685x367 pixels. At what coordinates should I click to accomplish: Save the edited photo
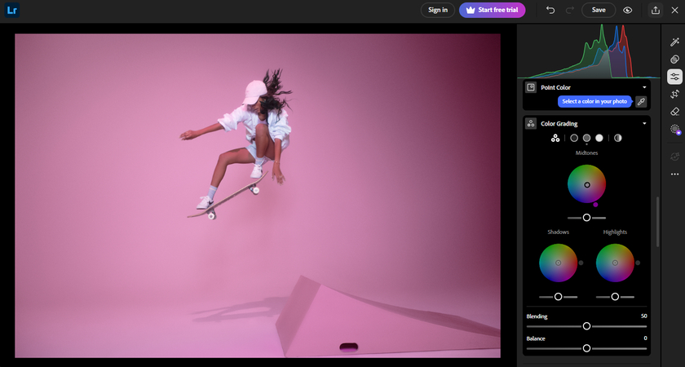[599, 10]
